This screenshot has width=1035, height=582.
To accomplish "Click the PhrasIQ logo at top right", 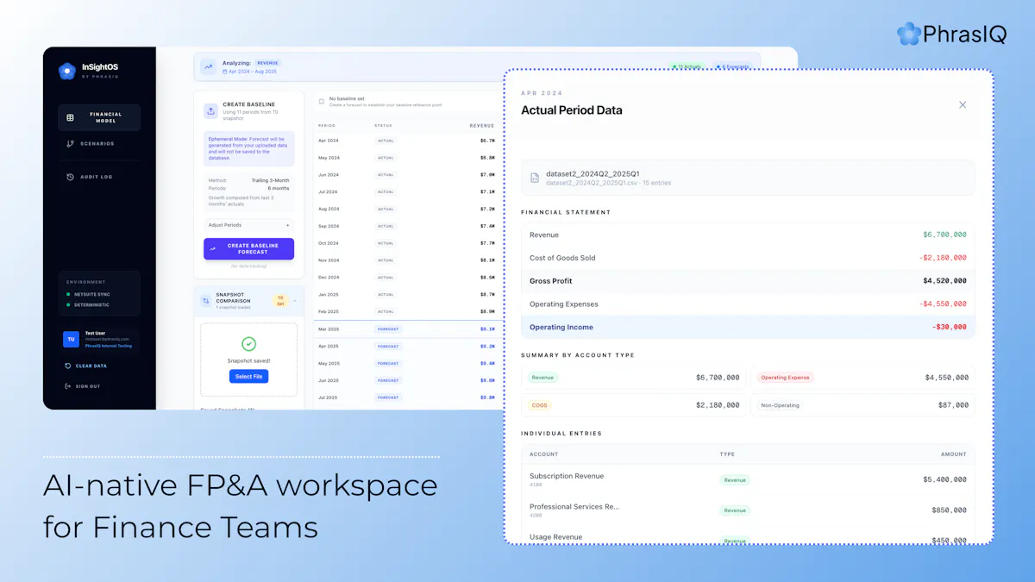I will pyautogui.click(x=950, y=34).
